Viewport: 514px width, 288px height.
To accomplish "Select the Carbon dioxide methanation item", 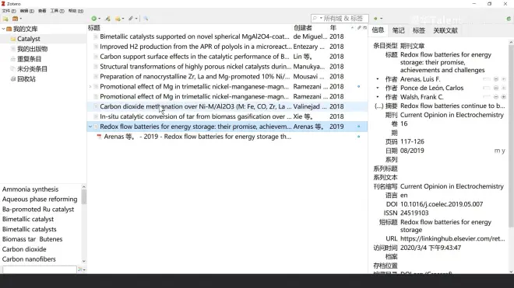I will (227, 106).
